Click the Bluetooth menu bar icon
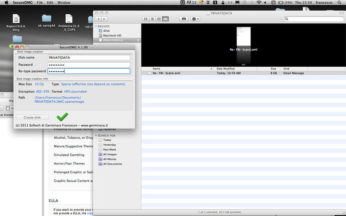 251,3
